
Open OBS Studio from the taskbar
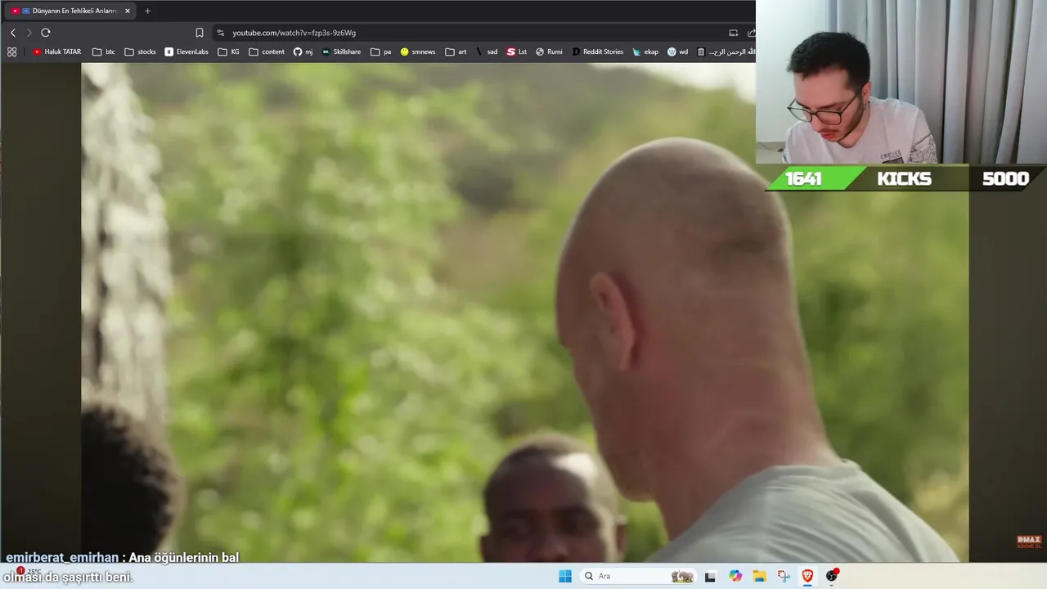[x=832, y=576]
